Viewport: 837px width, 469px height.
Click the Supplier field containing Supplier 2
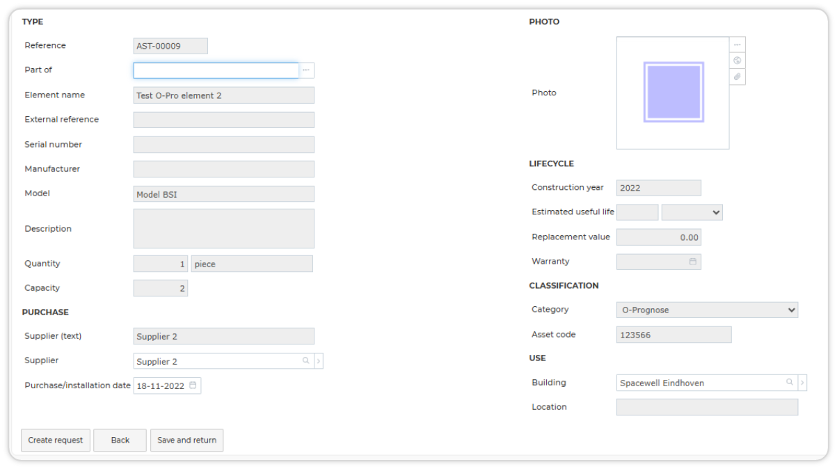point(217,361)
